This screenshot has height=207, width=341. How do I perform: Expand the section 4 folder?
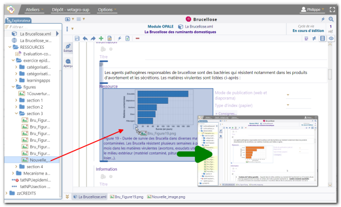(16, 166)
